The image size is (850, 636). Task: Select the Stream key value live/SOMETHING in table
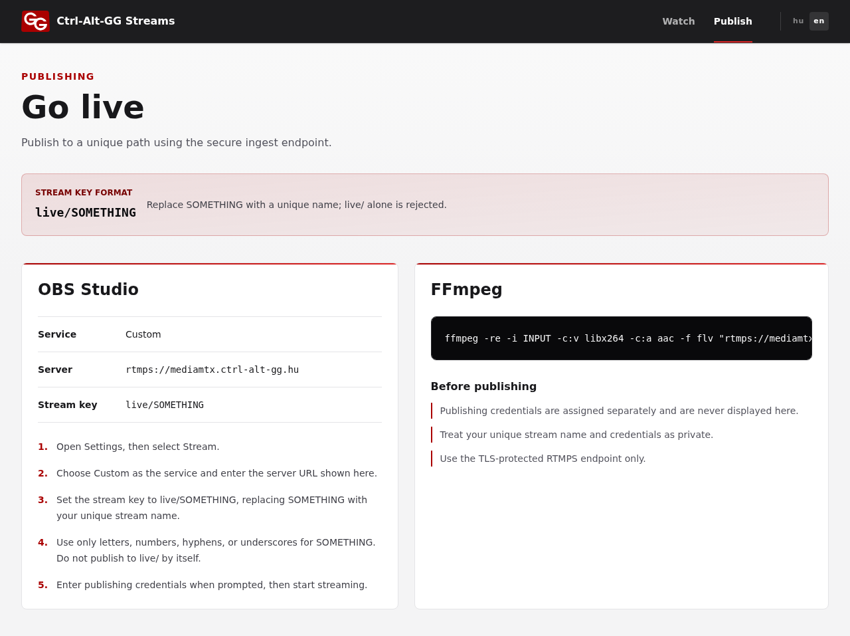pos(165,405)
